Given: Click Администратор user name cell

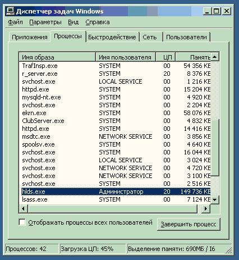Looking at the screenshot, I should [121, 191].
